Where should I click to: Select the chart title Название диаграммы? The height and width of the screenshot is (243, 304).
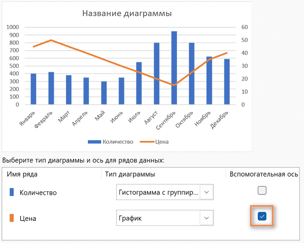coord(127,13)
